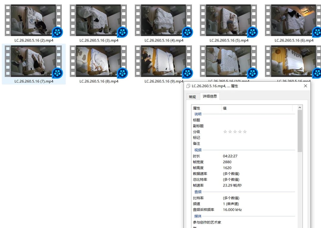The width and height of the screenshot is (321, 228).
Task: Click the 备注 property row
Action: click(243, 144)
